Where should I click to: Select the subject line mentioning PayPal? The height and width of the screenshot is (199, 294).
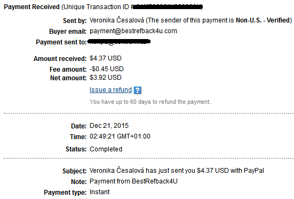coord(177,171)
